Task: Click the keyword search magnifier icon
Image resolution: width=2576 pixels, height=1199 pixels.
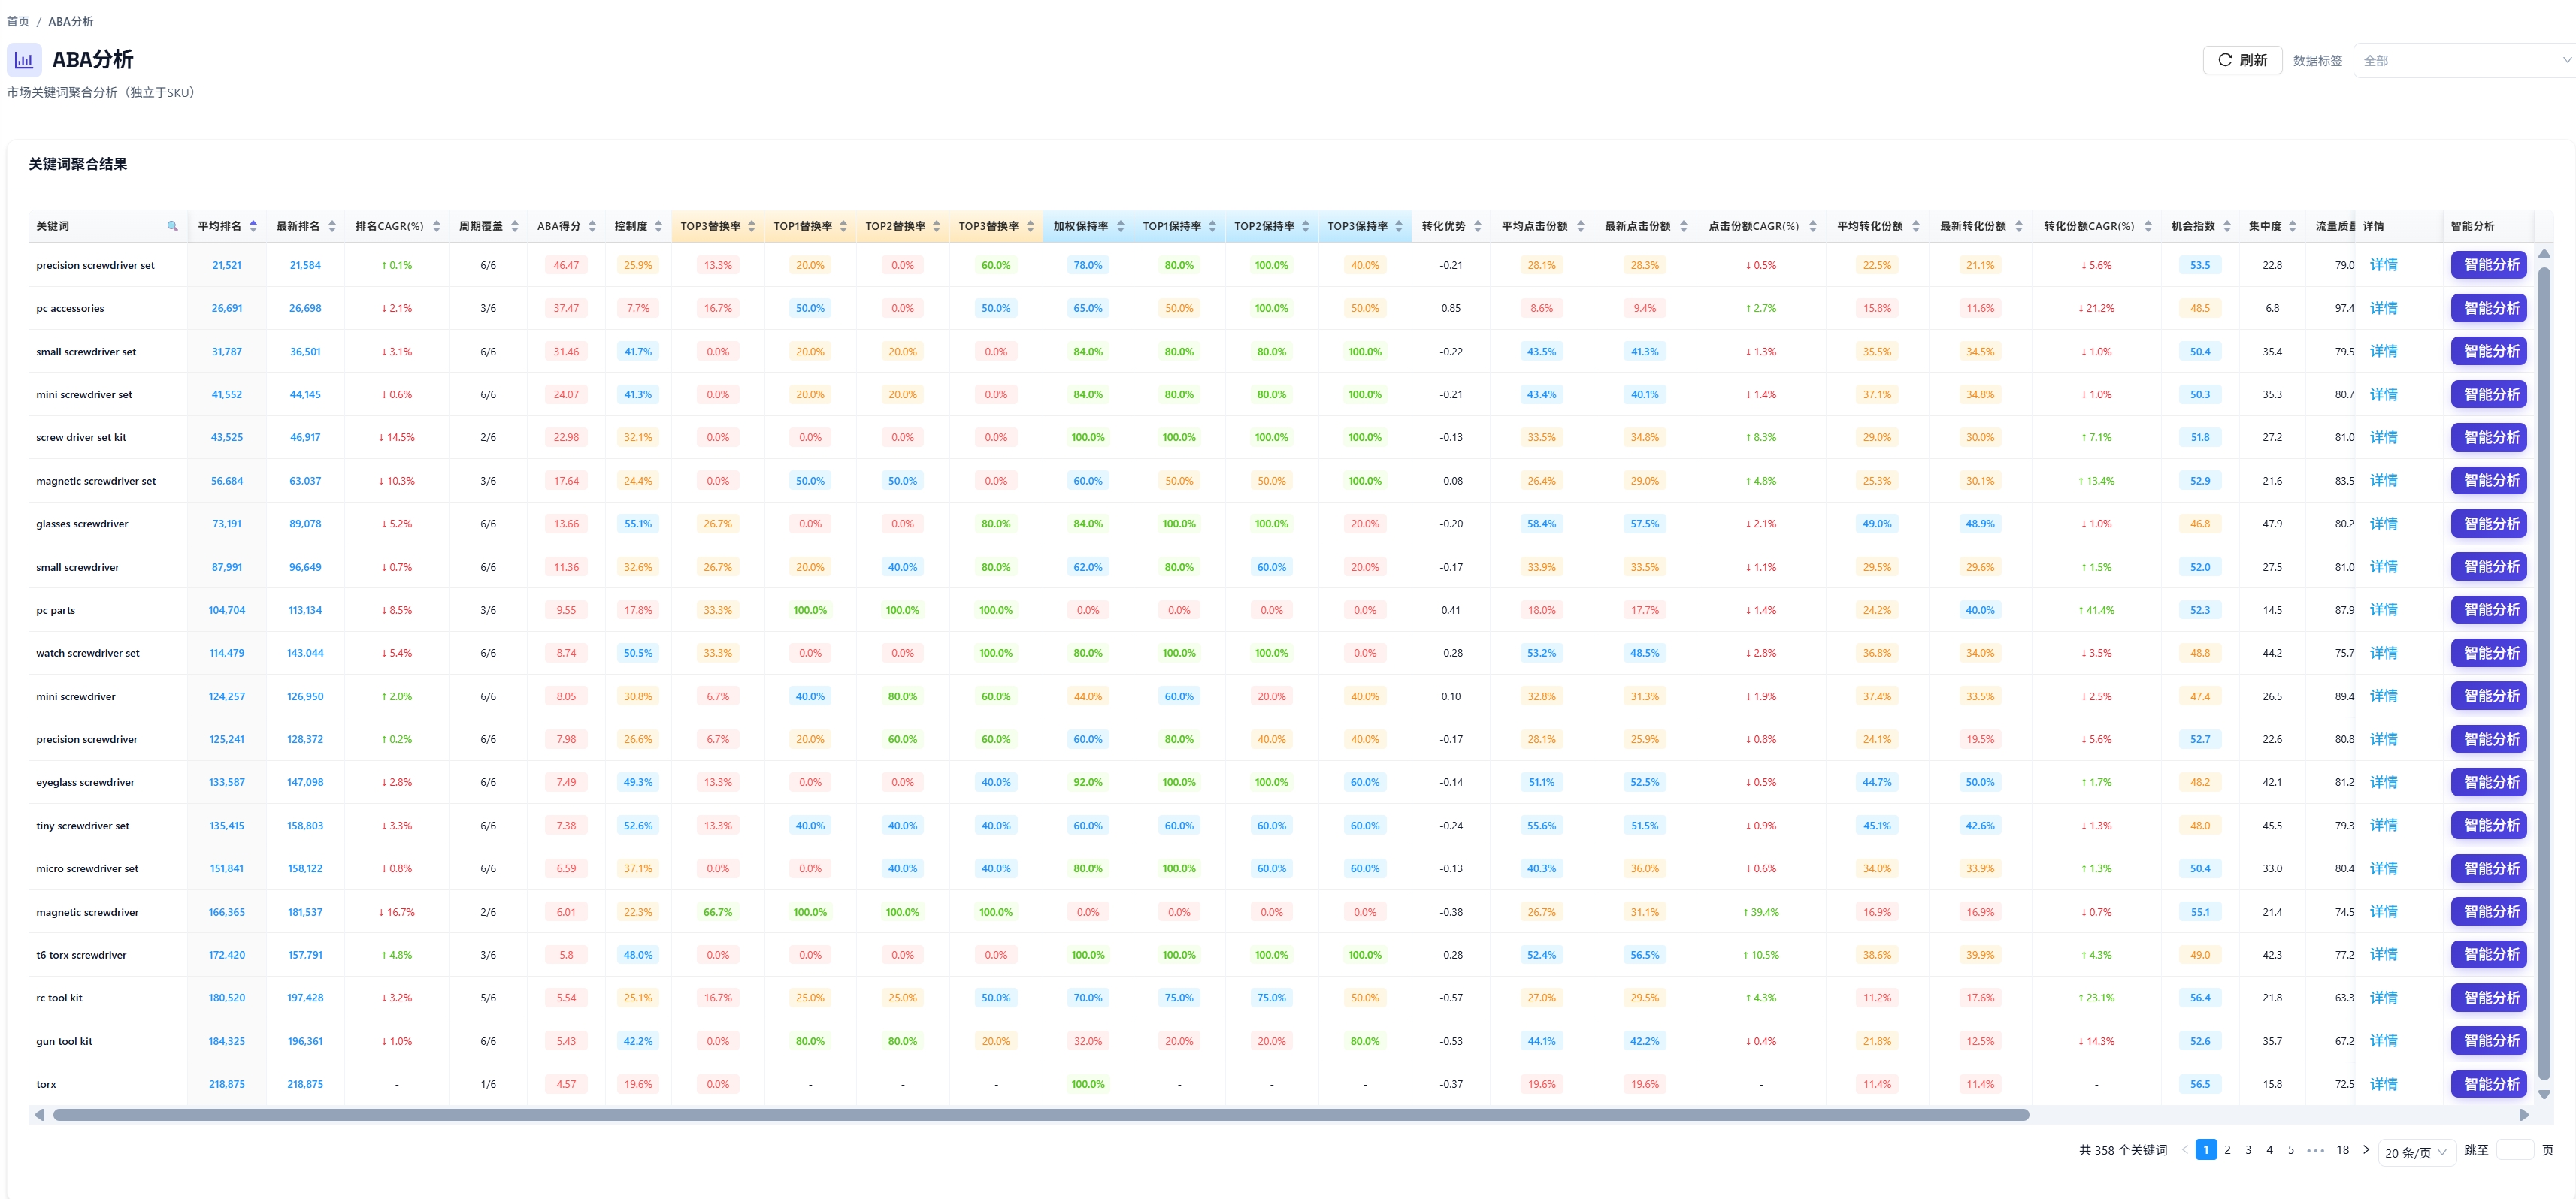Action: point(172,226)
